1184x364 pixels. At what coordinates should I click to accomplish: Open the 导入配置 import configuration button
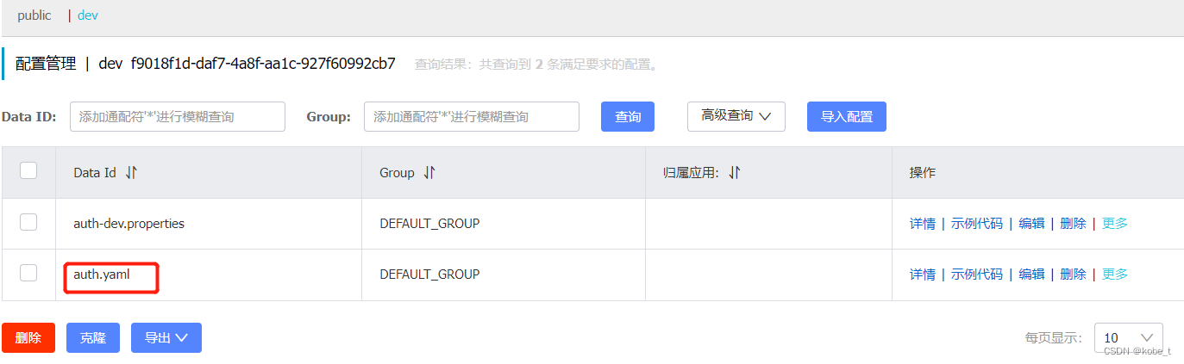click(847, 116)
